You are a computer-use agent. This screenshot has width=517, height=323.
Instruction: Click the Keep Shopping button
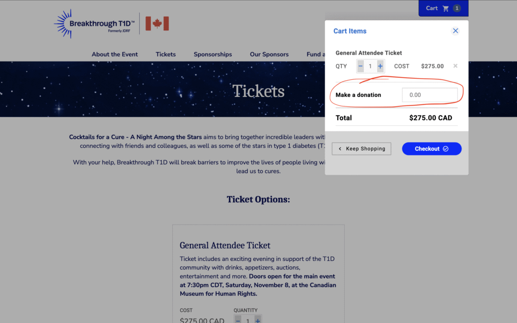click(x=361, y=149)
